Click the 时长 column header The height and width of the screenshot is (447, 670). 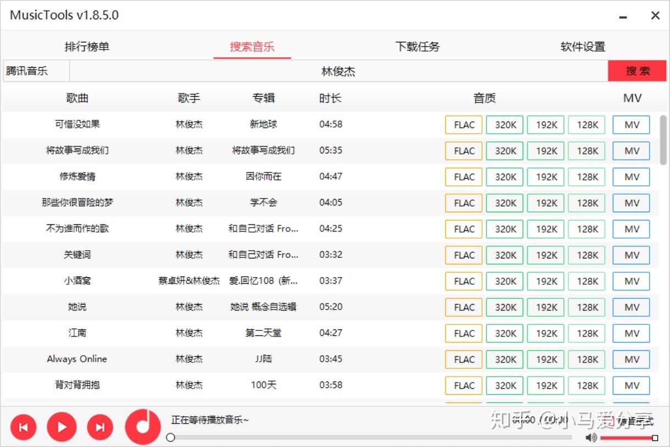tap(330, 98)
